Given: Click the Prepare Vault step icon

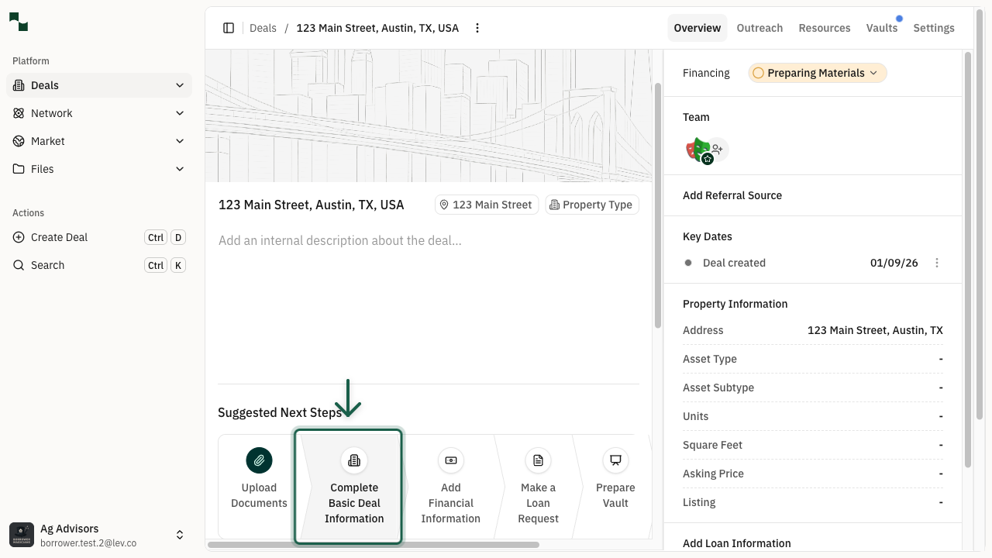Looking at the screenshot, I should pos(615,460).
